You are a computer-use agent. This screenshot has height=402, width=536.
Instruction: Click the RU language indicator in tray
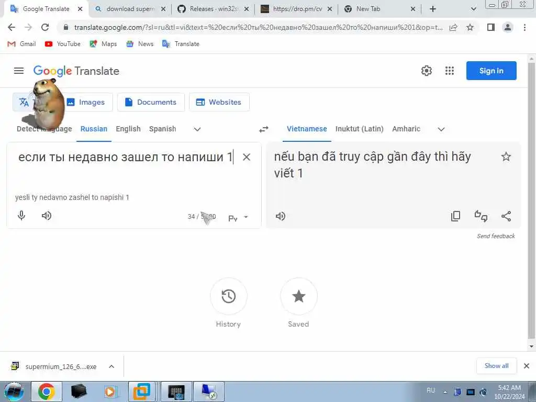point(431,390)
